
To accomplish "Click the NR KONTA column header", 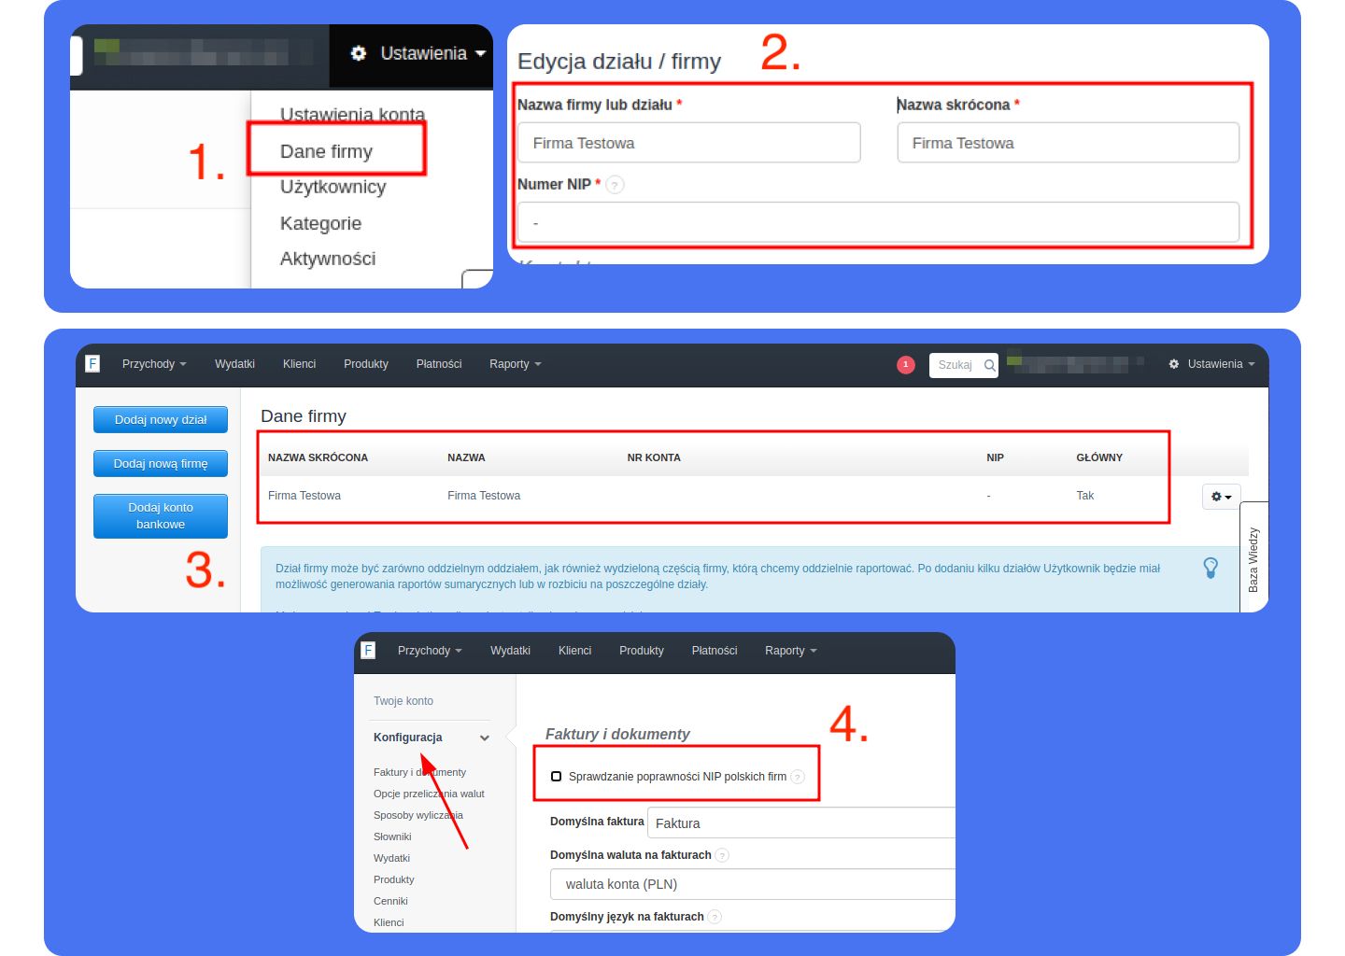I will tap(654, 457).
